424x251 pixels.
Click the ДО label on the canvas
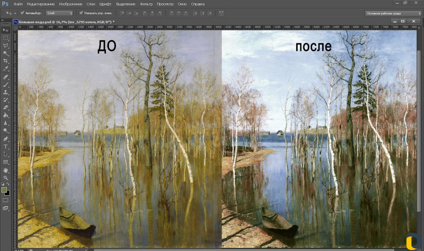click(x=107, y=46)
